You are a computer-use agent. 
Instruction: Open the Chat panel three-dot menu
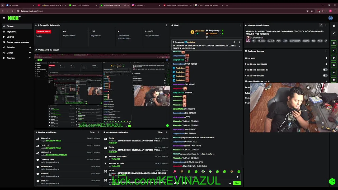[x=240, y=25]
